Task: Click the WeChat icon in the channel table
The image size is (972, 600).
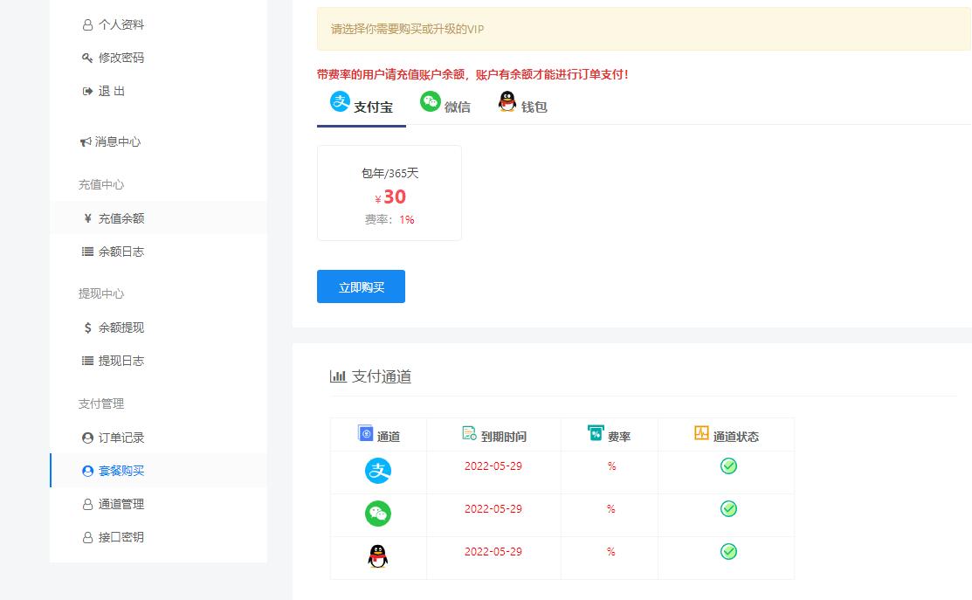Action: tap(377, 514)
